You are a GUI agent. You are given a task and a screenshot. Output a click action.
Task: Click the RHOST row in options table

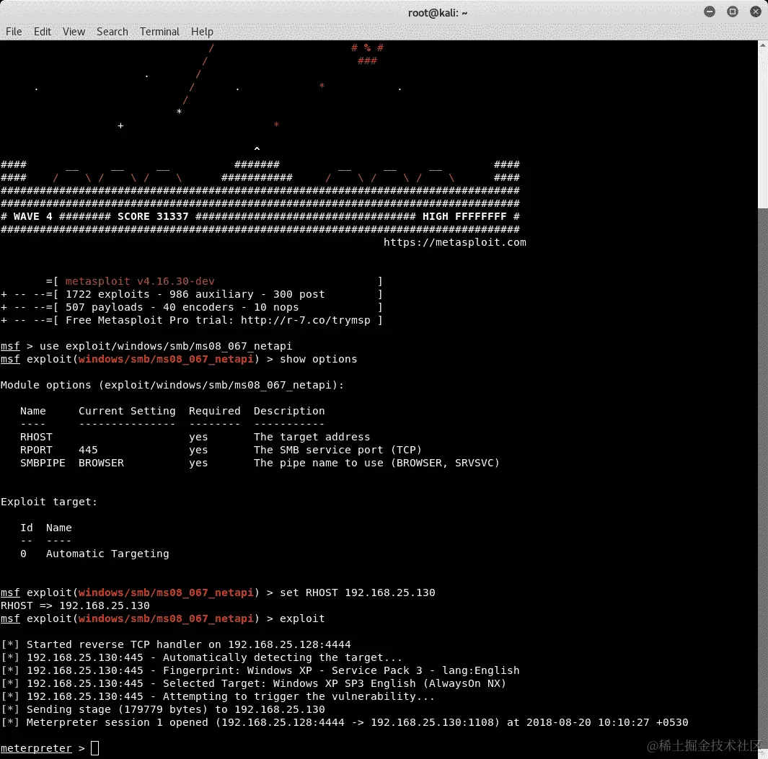click(195, 438)
